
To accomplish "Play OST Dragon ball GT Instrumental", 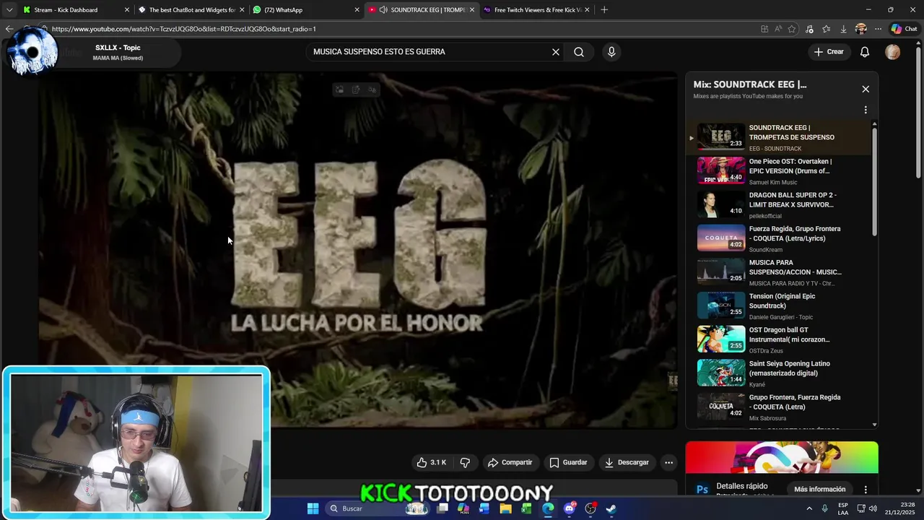I will point(780,339).
